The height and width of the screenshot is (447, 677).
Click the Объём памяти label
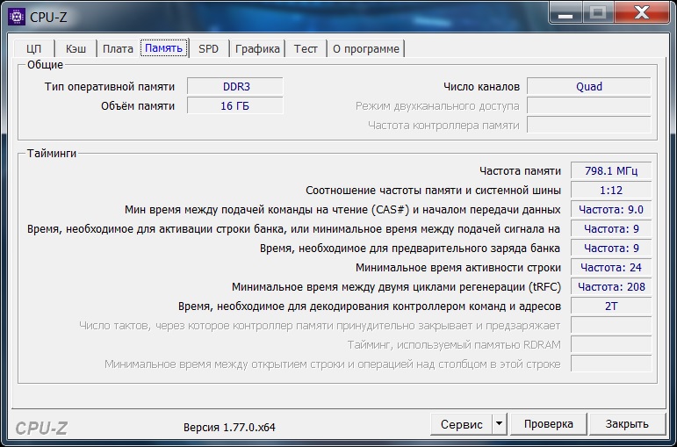[x=138, y=105]
